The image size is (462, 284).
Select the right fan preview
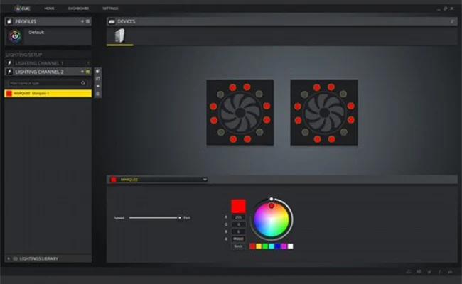coord(324,112)
